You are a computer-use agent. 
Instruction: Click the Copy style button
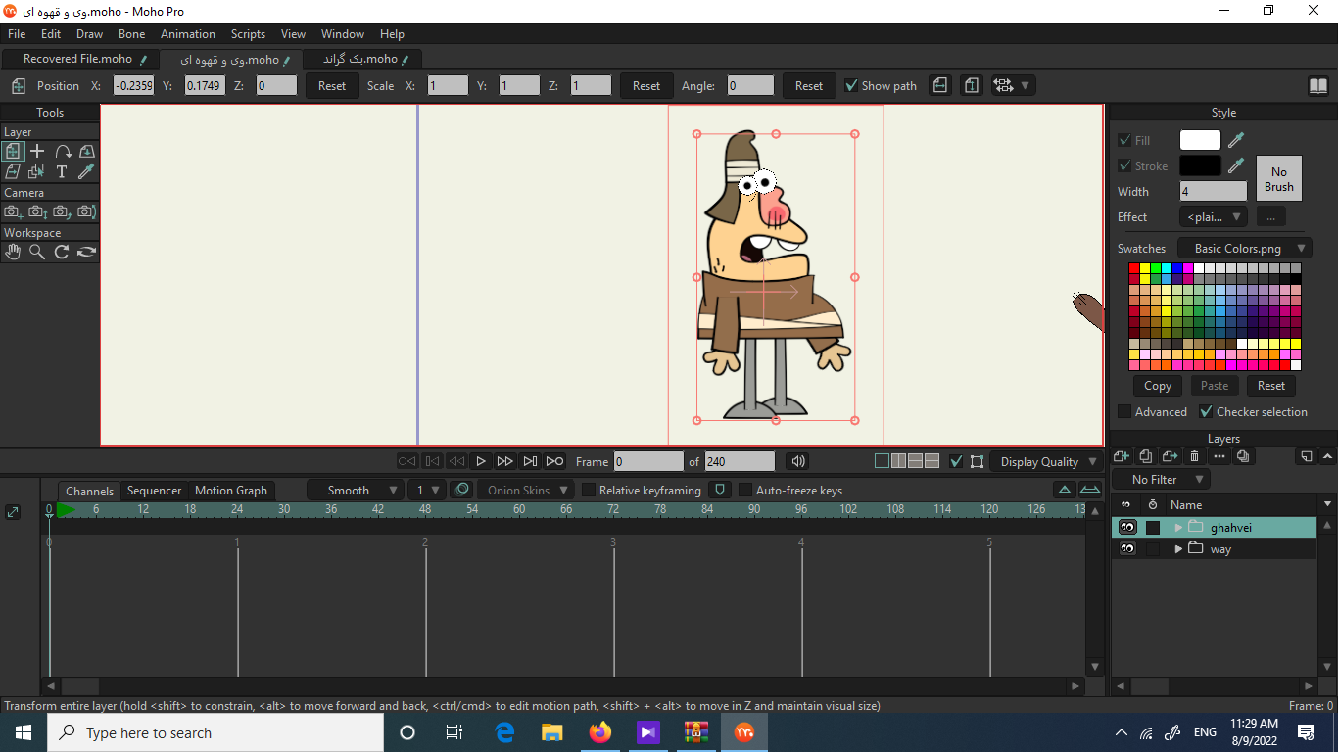(x=1158, y=385)
